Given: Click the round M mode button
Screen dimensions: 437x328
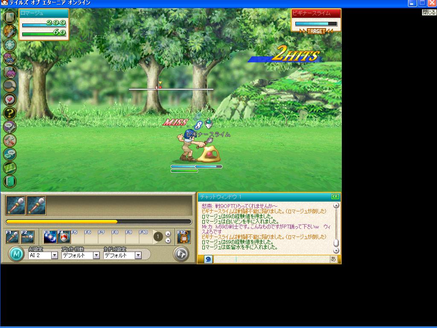Looking at the screenshot, I should click(x=17, y=254).
